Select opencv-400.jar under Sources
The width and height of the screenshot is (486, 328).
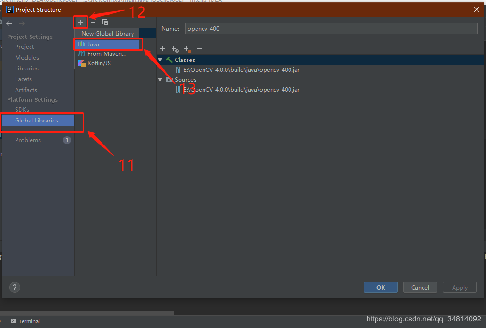click(242, 90)
